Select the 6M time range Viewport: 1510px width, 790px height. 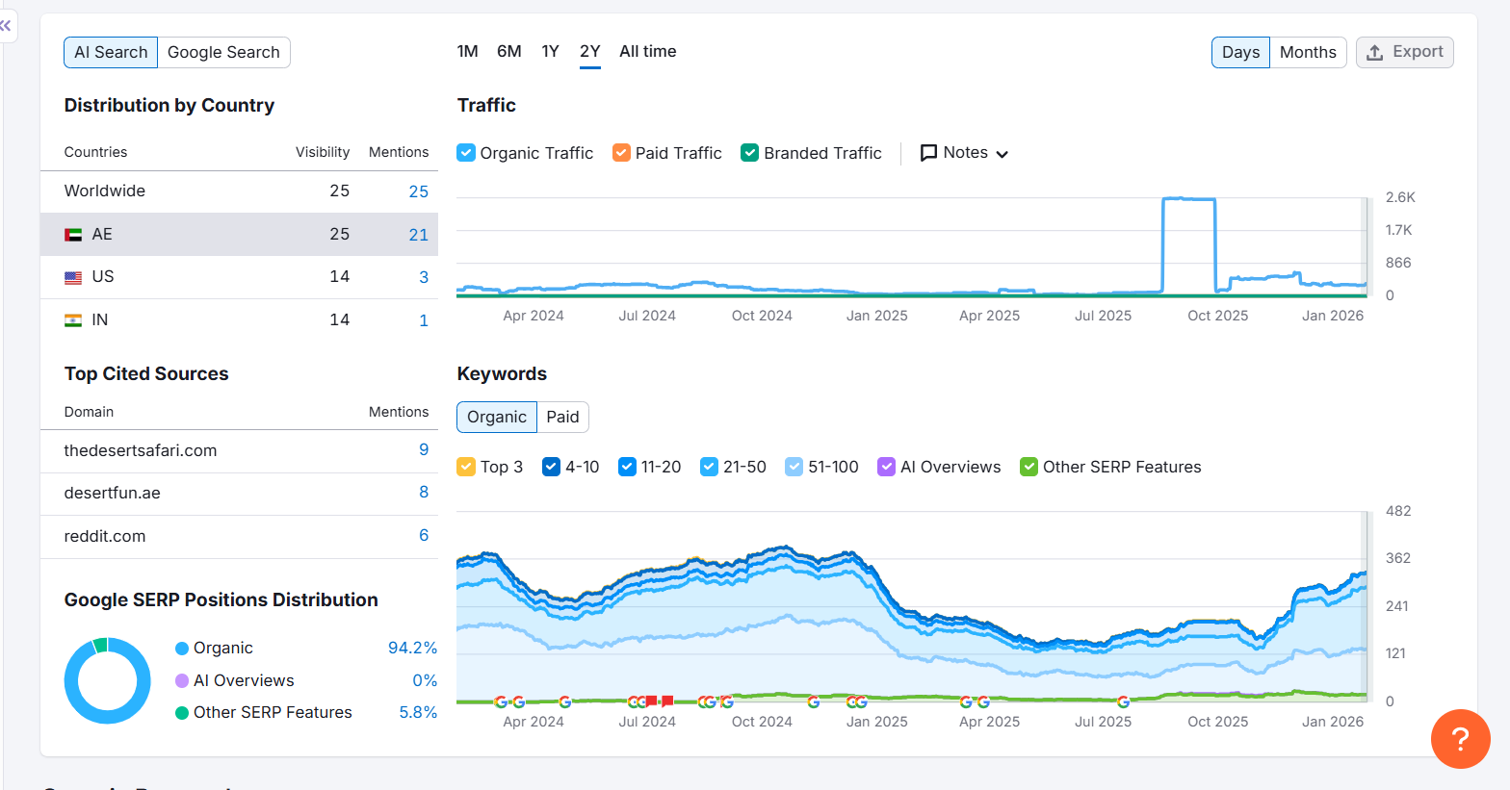508,52
